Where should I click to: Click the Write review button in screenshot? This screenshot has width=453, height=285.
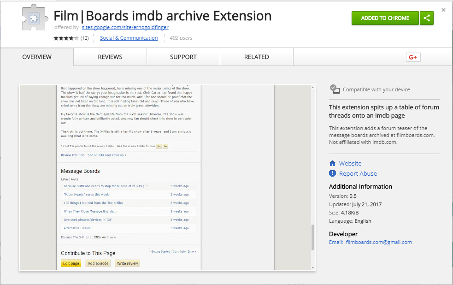tap(127, 263)
